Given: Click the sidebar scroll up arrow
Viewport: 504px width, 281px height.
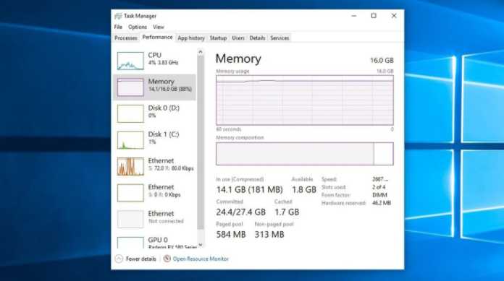Looking at the screenshot, I should pyautogui.click(x=201, y=51).
